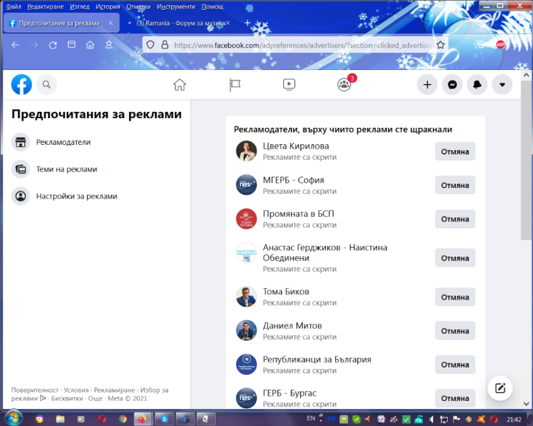Open Цвета Кирилова profile picture
The image size is (533, 426).
click(247, 151)
